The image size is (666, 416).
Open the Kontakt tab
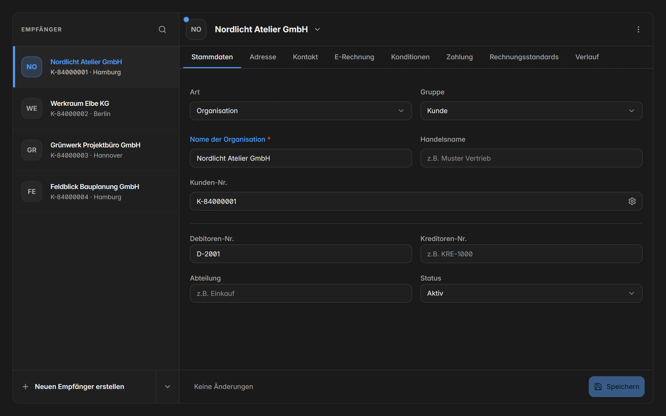(305, 57)
